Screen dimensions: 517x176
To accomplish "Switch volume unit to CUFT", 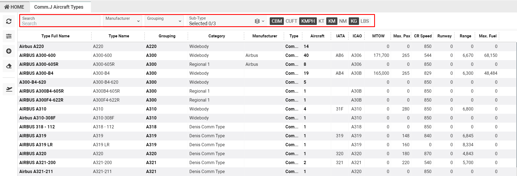I will click(x=291, y=21).
